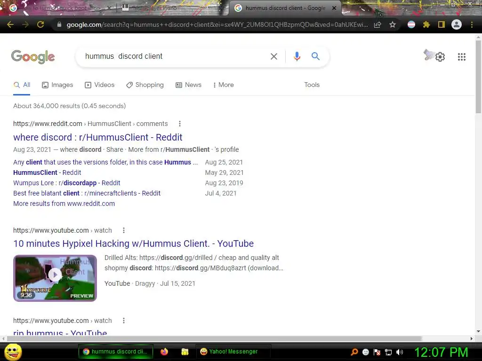Open options for rip hummus result
Image resolution: width=482 pixels, height=361 pixels.
(x=124, y=321)
